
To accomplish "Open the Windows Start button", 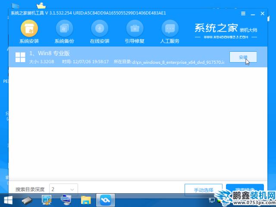I will tap(8, 200).
